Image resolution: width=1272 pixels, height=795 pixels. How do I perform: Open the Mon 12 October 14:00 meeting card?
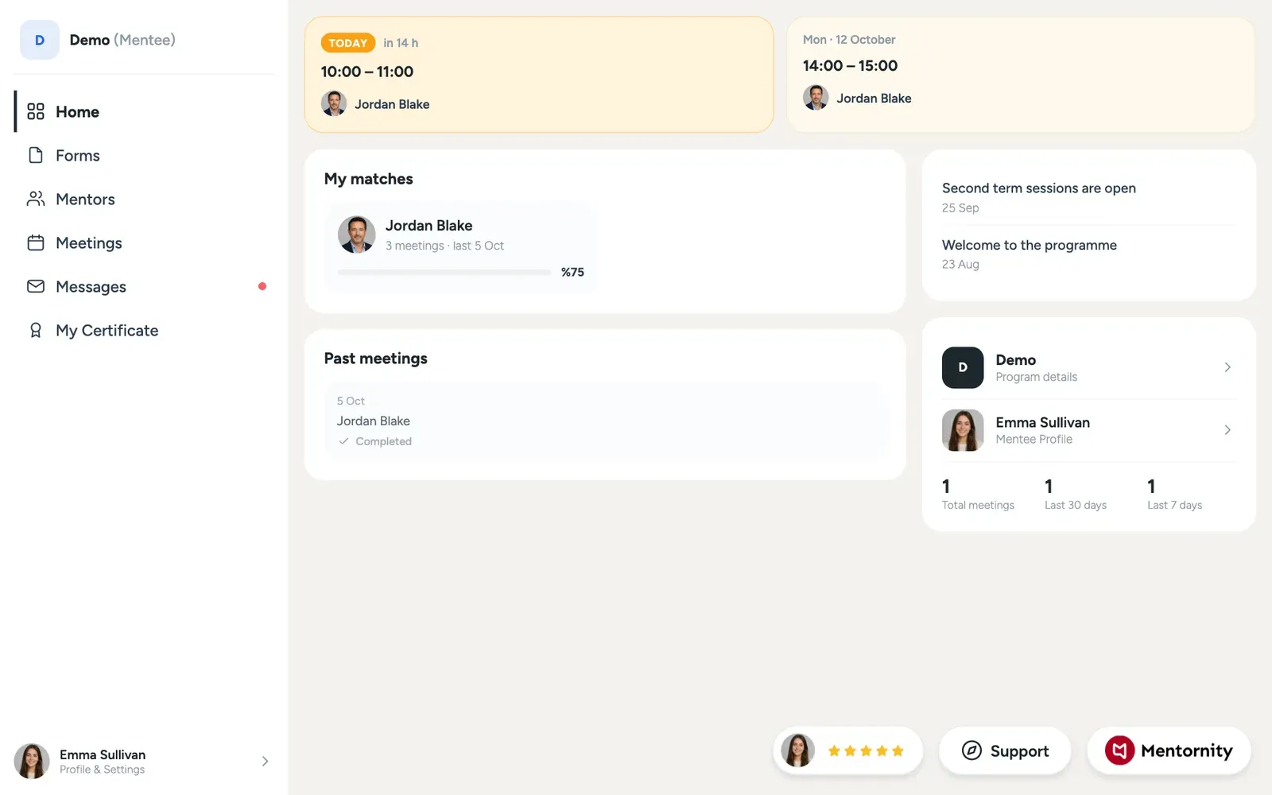[1021, 75]
